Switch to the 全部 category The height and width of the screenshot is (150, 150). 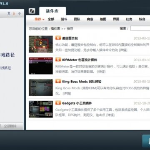[x=51, y=19]
